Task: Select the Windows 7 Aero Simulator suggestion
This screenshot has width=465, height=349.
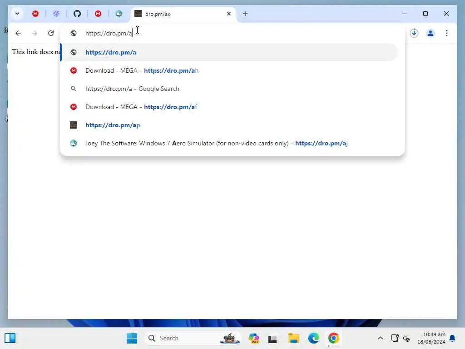Action: (x=229, y=143)
